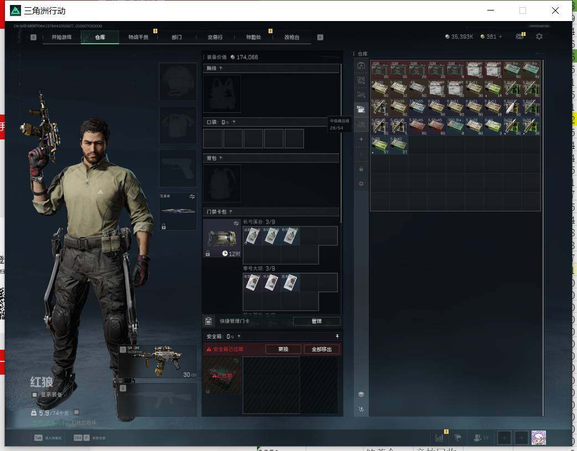Click the 全部移出 button
Image resolution: width=577 pixels, height=451 pixels.
322,349
